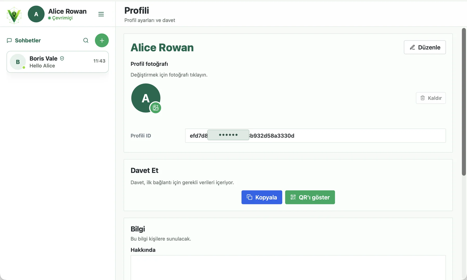Click the Sohbetler heading

pyautogui.click(x=28, y=40)
